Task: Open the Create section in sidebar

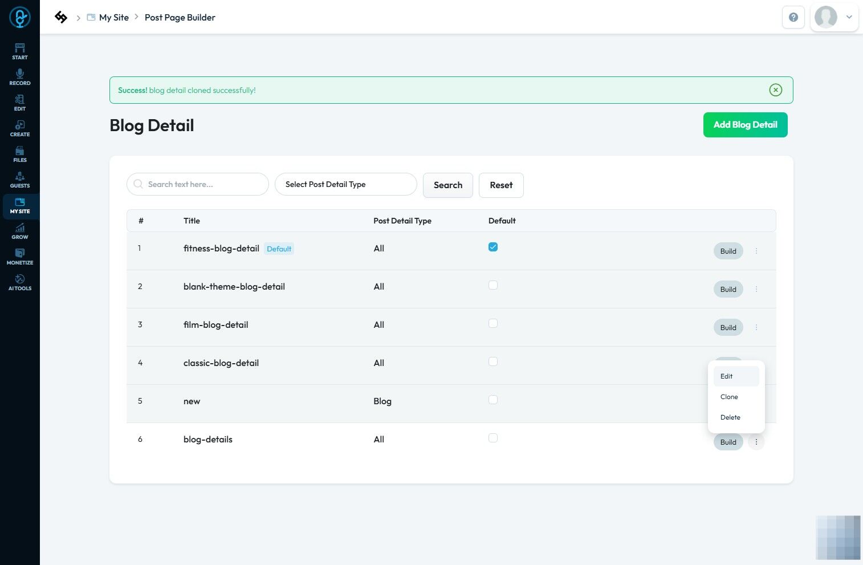Action: tap(20, 128)
